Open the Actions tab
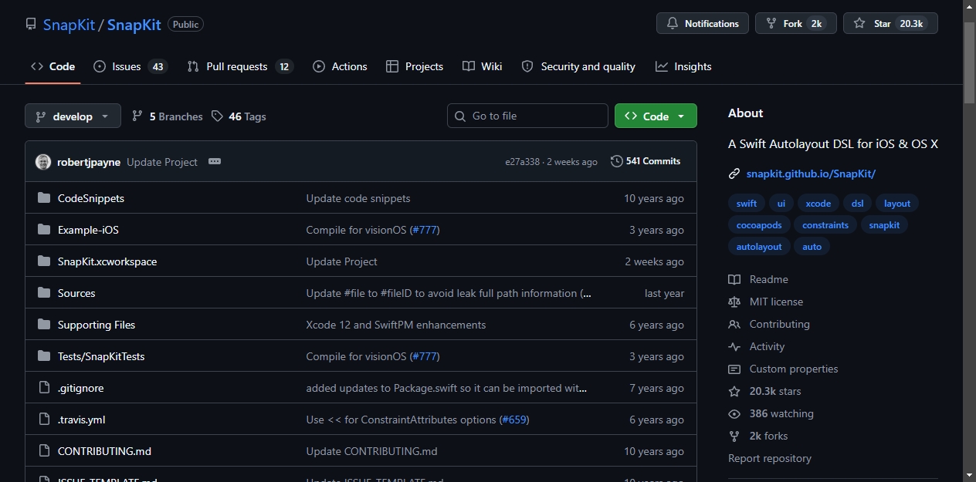 click(340, 66)
